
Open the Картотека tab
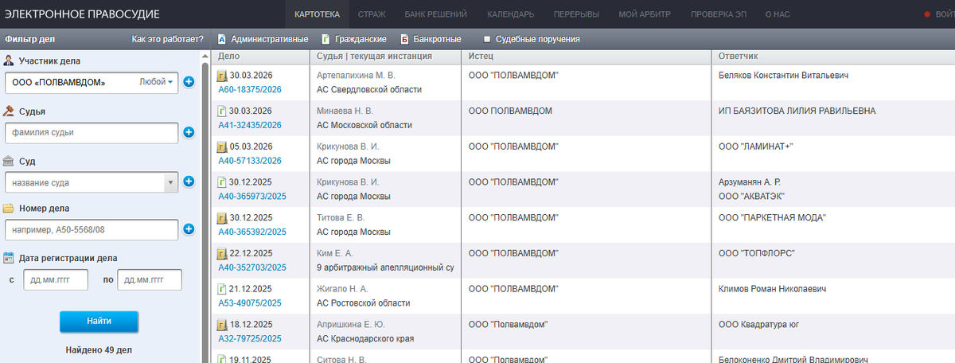pos(317,14)
